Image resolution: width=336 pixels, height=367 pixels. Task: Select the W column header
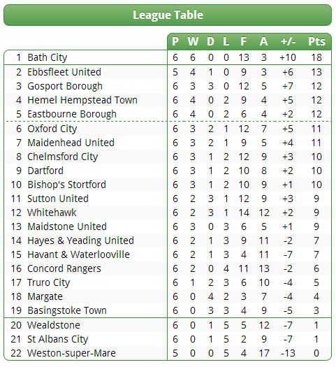click(x=193, y=42)
